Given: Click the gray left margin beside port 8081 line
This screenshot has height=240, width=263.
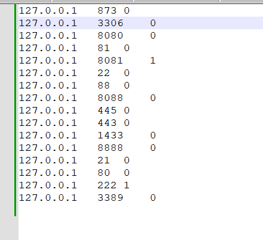Looking at the screenshot, I should [x=7, y=61].
